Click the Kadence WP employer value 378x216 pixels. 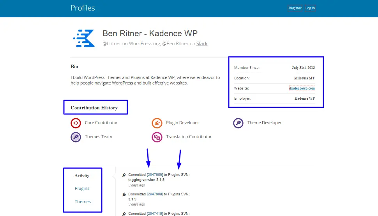coord(304,98)
